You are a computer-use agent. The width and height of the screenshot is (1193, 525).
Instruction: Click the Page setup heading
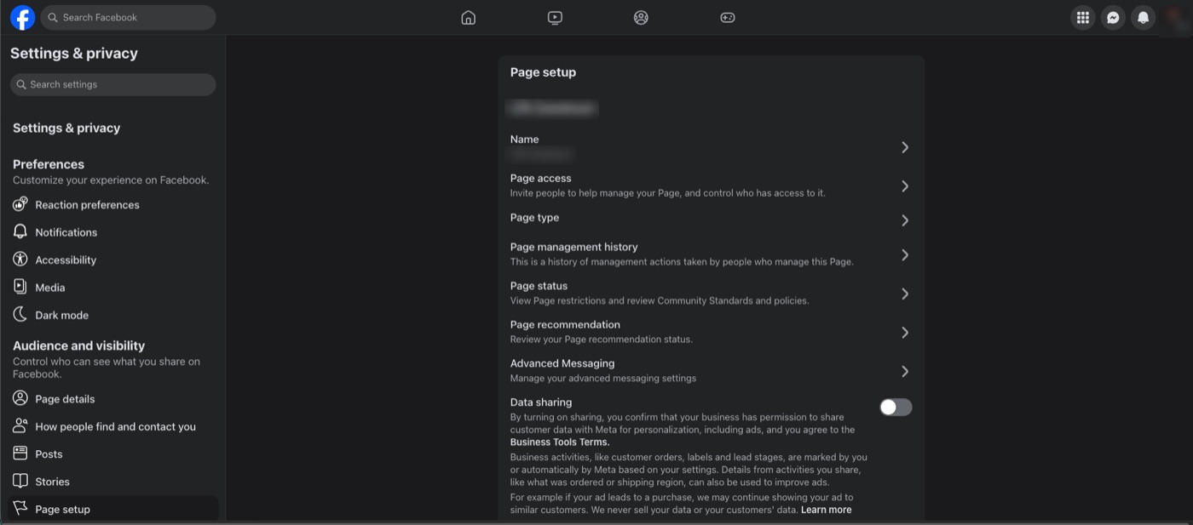coord(543,72)
